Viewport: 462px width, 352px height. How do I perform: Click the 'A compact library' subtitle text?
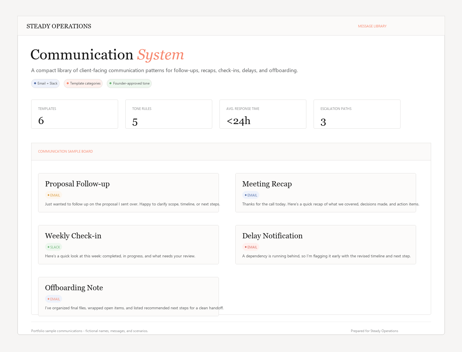(x=165, y=70)
